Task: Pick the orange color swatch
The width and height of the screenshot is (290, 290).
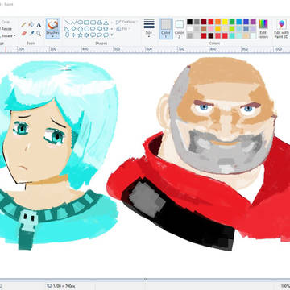Action: (217, 22)
